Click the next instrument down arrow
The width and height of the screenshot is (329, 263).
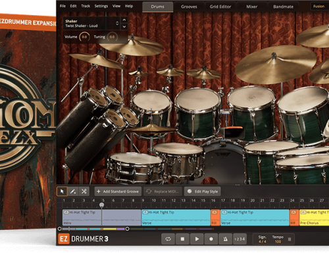[x=124, y=26]
